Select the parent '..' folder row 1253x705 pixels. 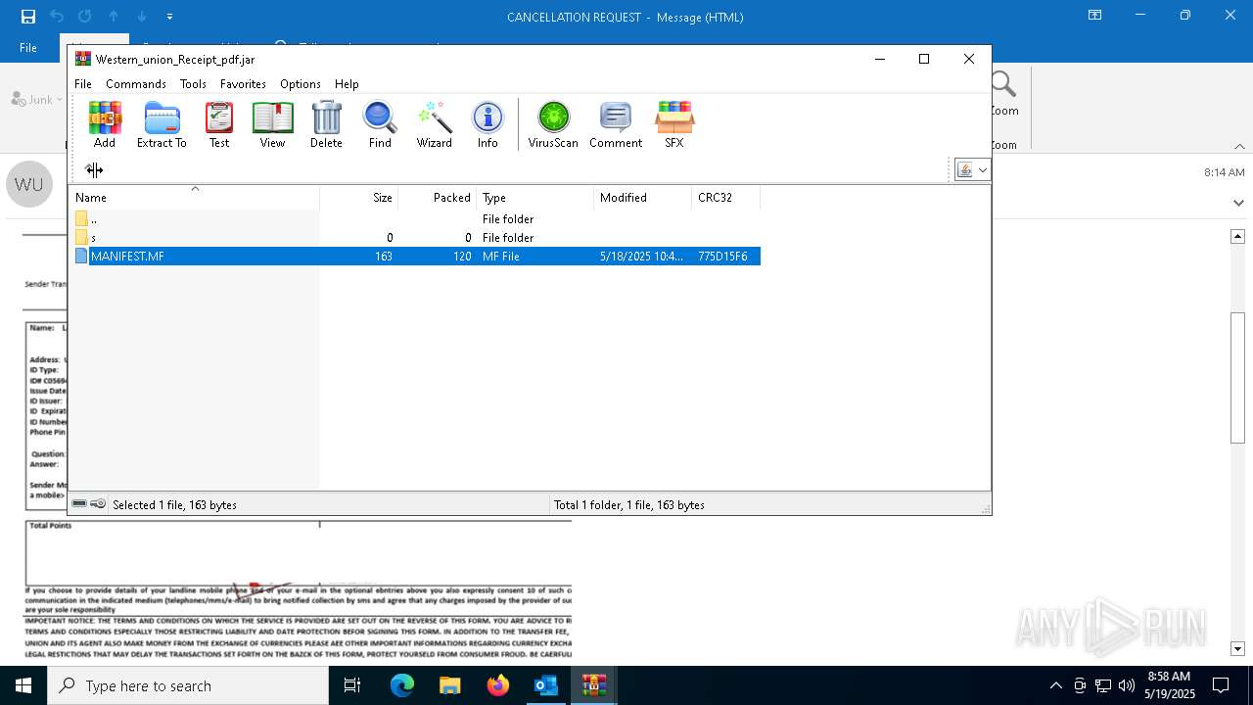click(416, 219)
